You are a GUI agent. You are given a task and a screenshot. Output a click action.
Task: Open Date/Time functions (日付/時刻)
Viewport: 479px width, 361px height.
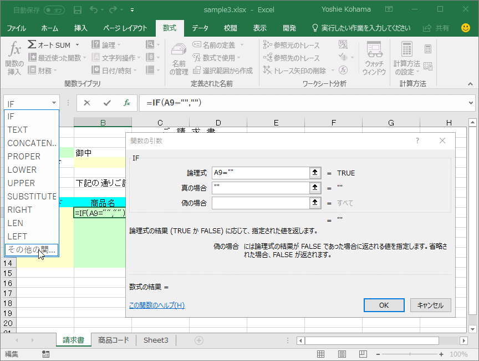(114, 71)
